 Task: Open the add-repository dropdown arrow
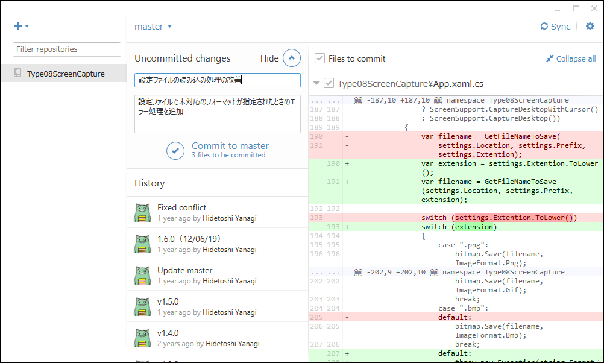tap(27, 27)
